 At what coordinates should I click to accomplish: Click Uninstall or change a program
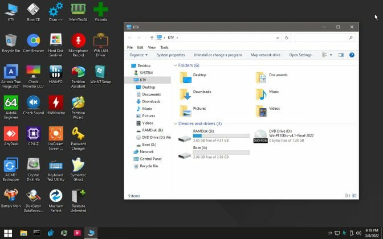tap(218, 55)
